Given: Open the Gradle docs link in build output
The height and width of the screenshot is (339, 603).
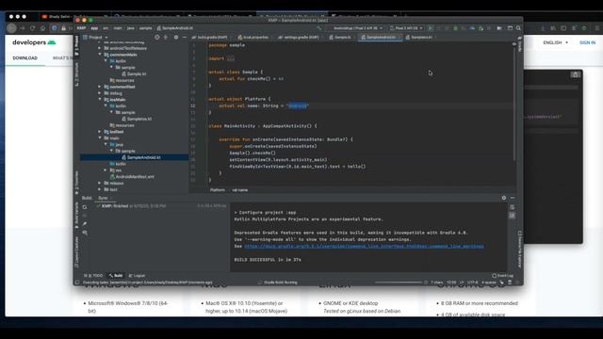Looking at the screenshot, I should (364, 246).
